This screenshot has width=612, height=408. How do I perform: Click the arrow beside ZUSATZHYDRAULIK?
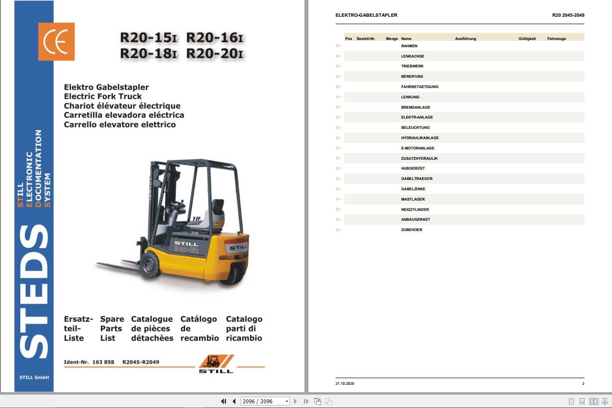[x=339, y=158]
